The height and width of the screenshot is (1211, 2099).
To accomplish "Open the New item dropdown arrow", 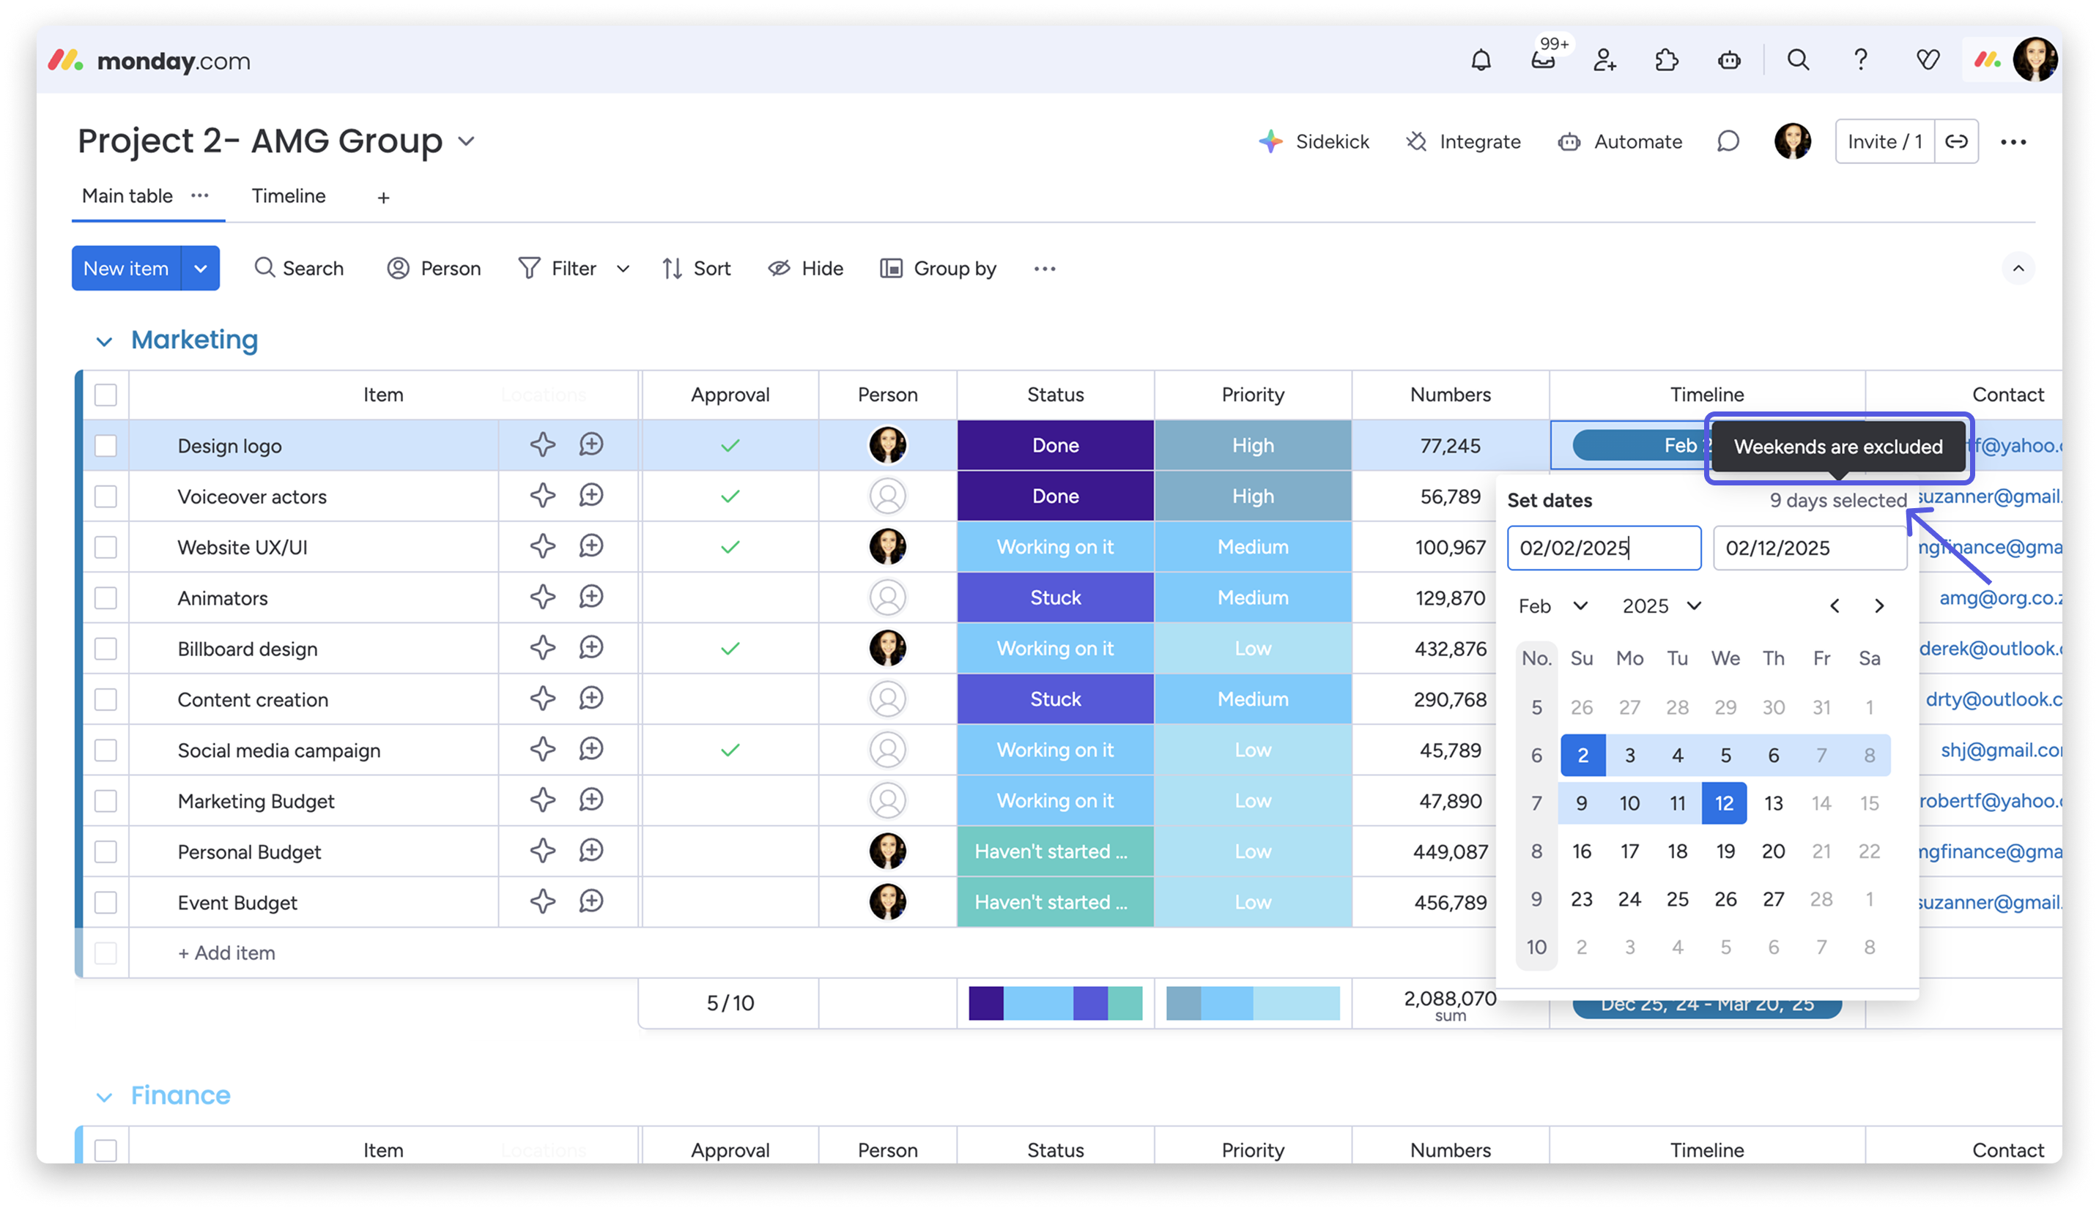I will pos(201,269).
